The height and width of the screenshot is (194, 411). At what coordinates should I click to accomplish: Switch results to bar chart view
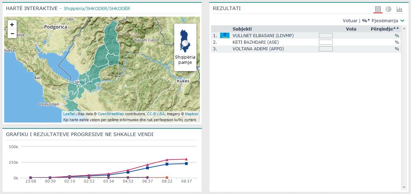399,9
